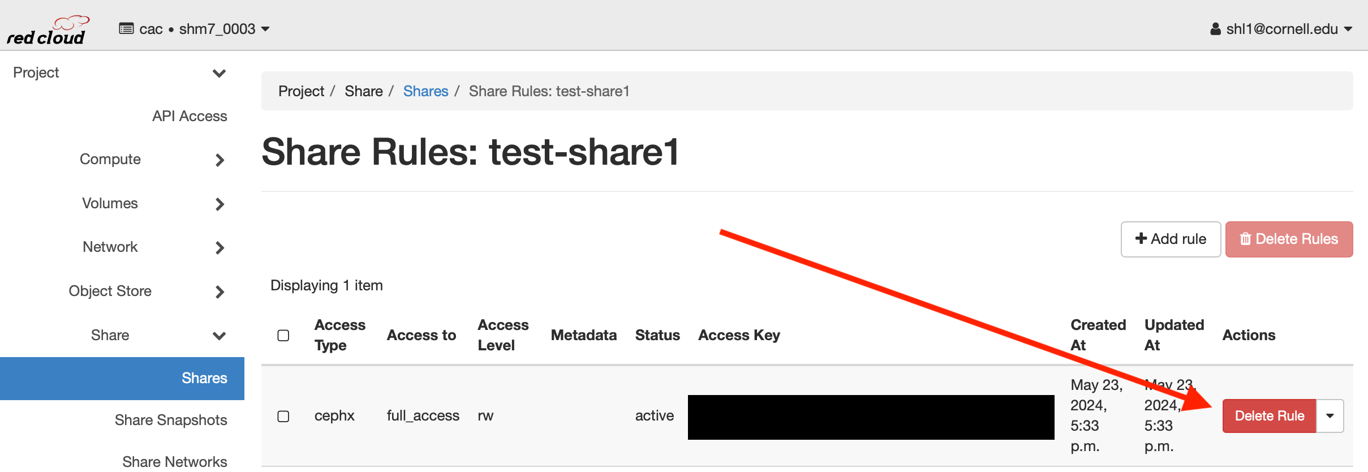Image resolution: width=1368 pixels, height=472 pixels.
Task: Click the cephx access type cell
Action: [x=334, y=416]
